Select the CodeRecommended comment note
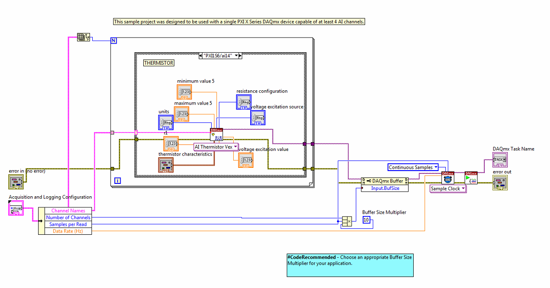Image resolution: width=550 pixels, height=288 pixels. click(350, 265)
